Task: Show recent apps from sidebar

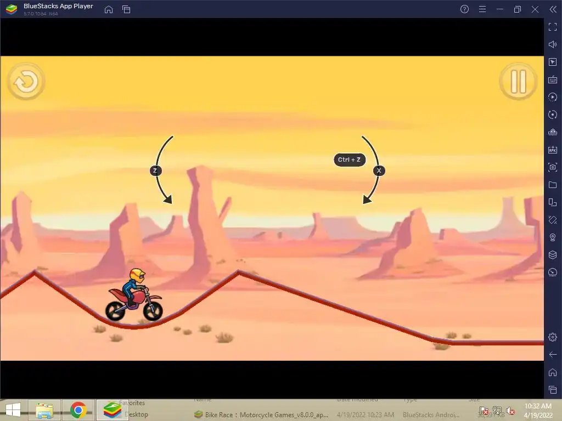Action: [x=553, y=390]
